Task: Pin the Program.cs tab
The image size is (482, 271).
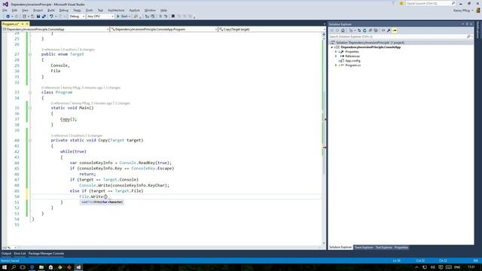Action: pyautogui.click(x=23, y=24)
